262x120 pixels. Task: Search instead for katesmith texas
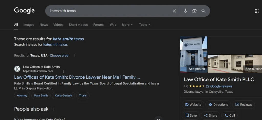pos(56,44)
